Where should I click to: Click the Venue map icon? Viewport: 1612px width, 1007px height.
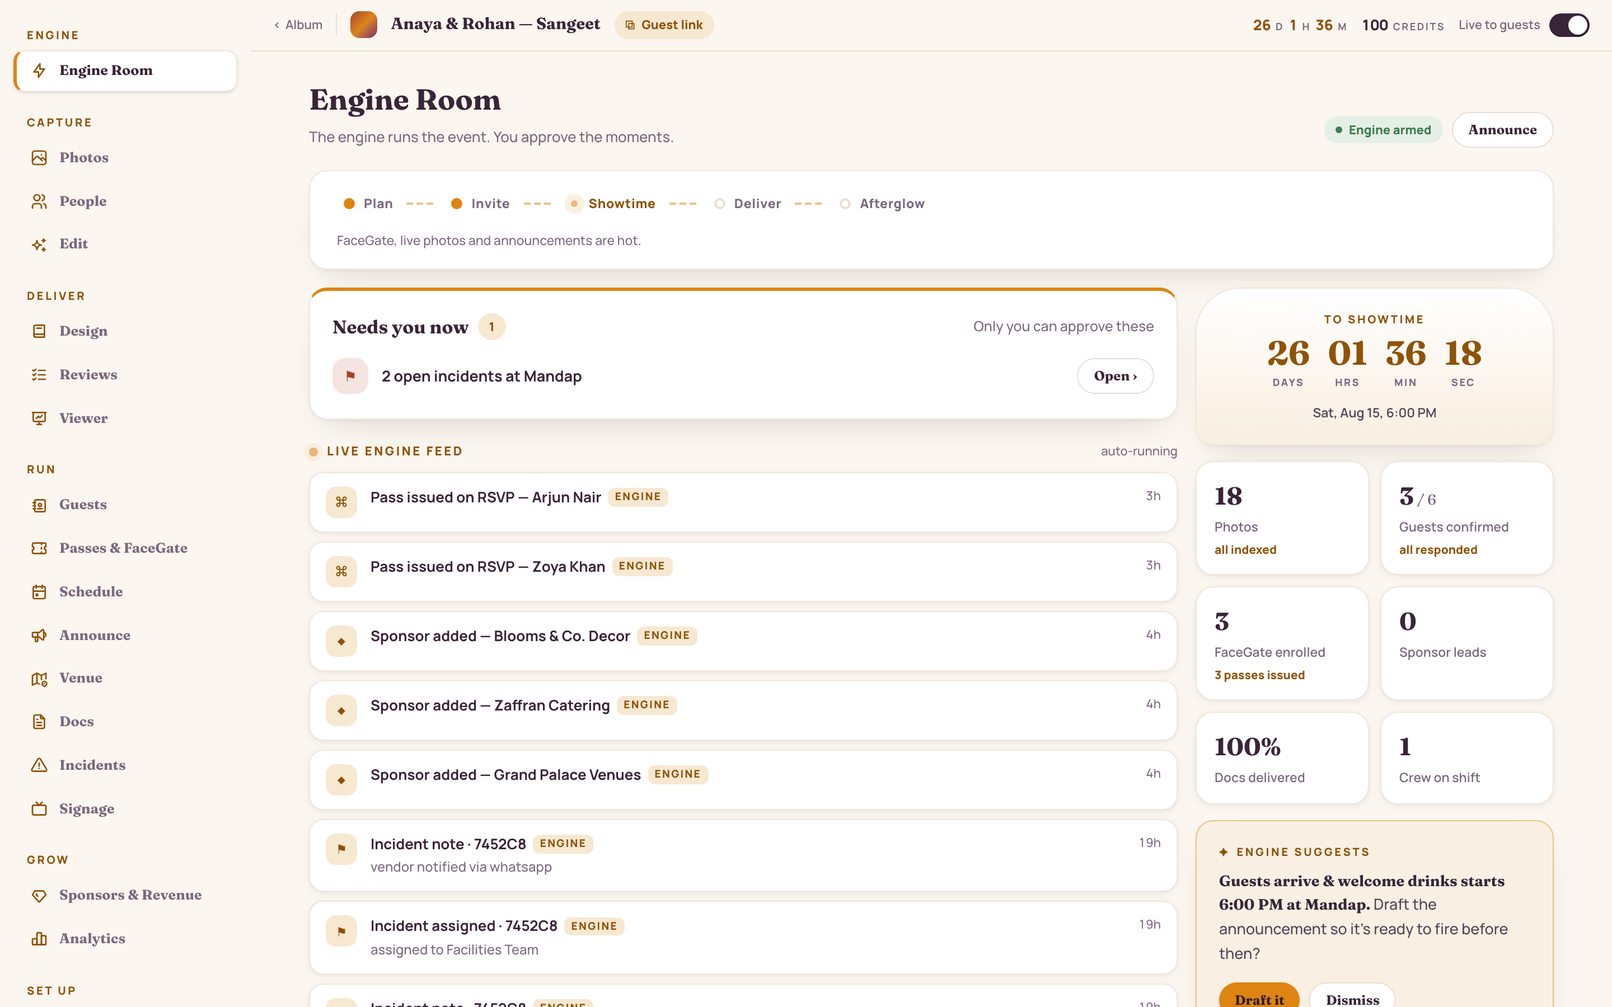tap(39, 679)
